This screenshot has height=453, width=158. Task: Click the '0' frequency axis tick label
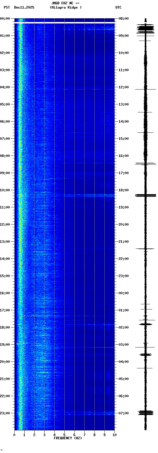(x=14, y=435)
